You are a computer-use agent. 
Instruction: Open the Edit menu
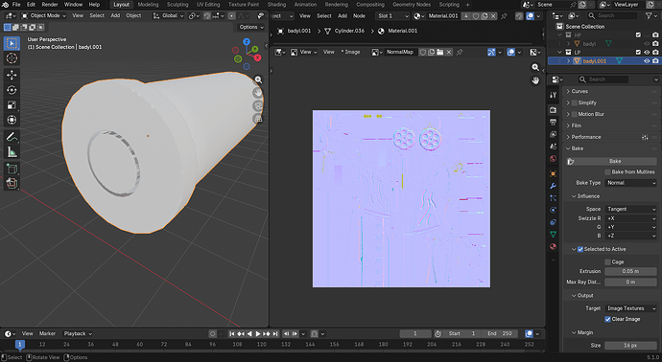click(32, 5)
